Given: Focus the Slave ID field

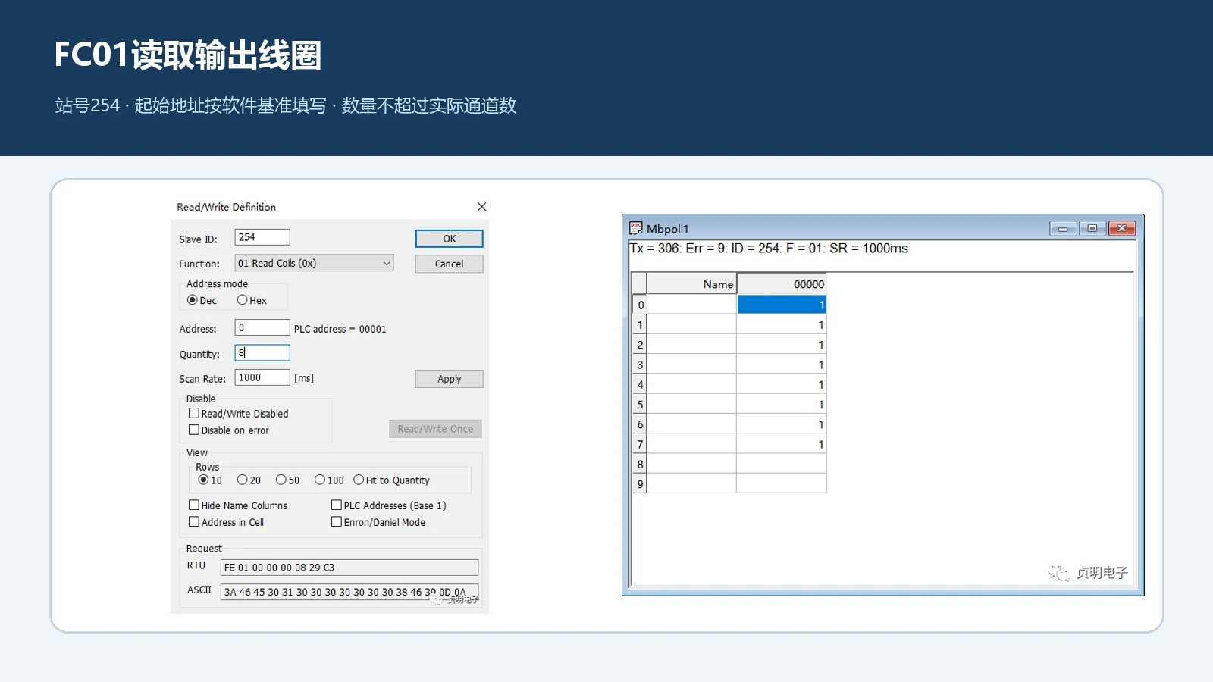Looking at the screenshot, I should click(262, 237).
